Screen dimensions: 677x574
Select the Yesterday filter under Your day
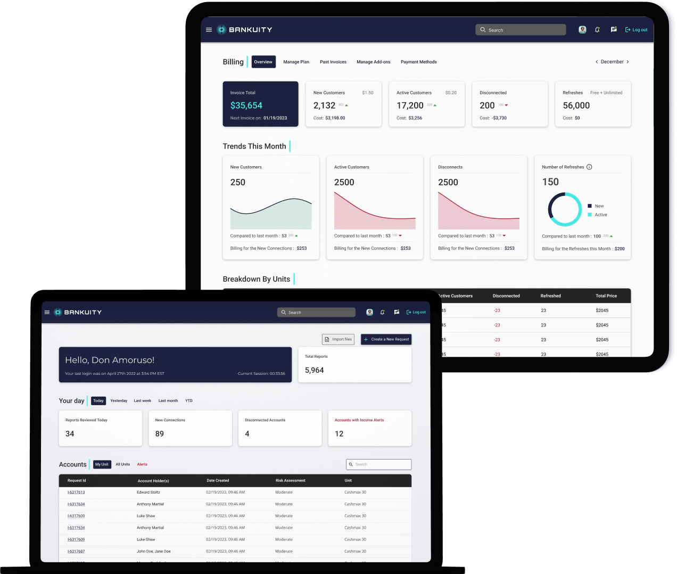click(119, 401)
